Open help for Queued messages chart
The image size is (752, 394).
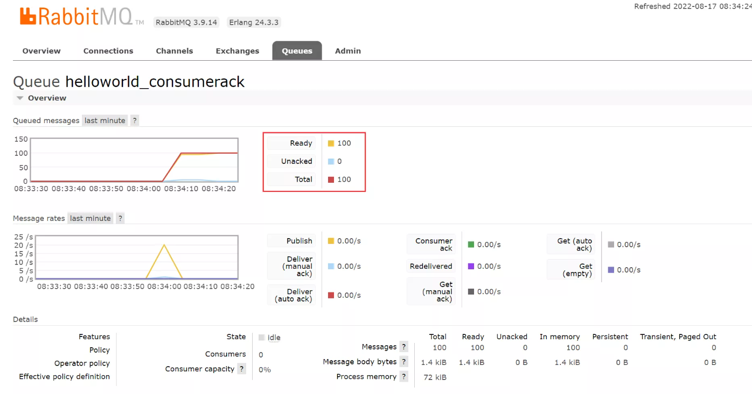click(x=135, y=120)
